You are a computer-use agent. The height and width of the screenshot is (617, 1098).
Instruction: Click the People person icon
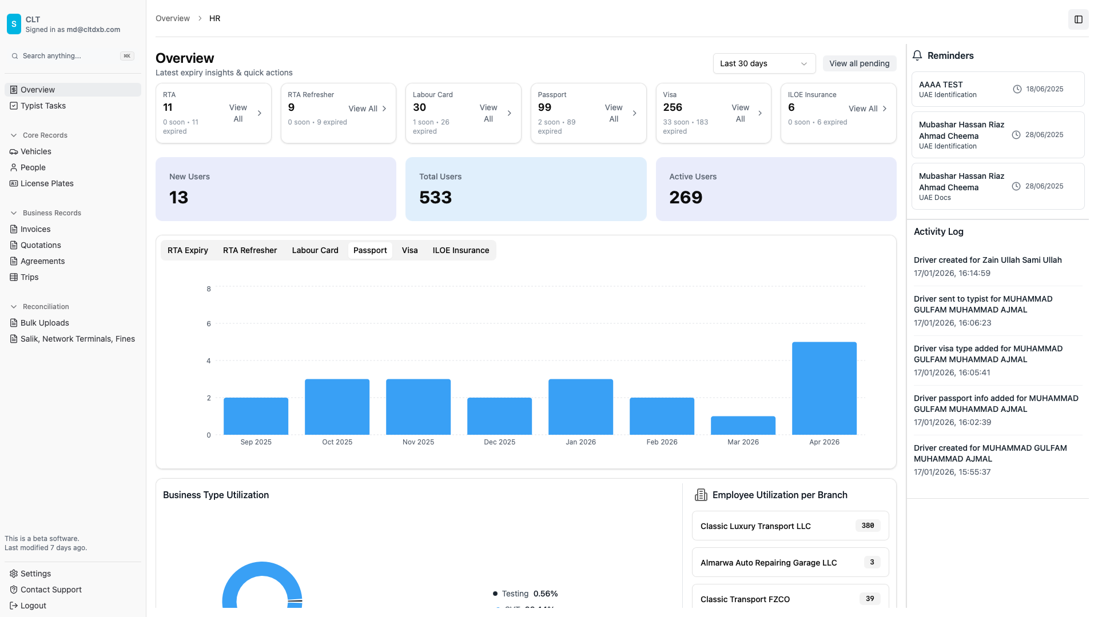point(14,167)
